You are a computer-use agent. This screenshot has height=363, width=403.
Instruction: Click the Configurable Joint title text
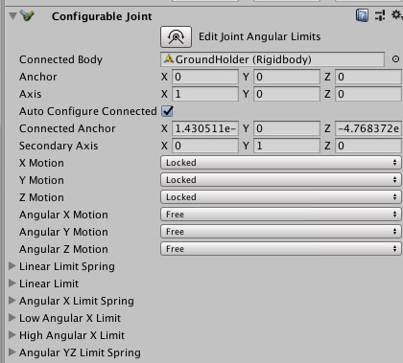[x=102, y=16]
